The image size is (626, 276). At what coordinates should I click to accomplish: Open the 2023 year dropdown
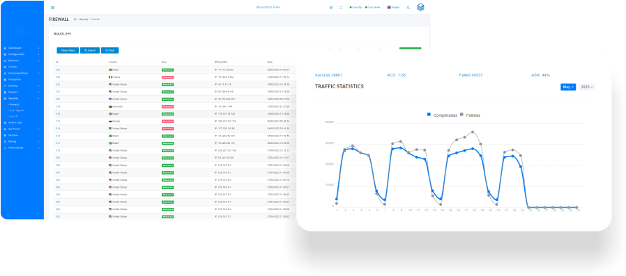coord(587,87)
